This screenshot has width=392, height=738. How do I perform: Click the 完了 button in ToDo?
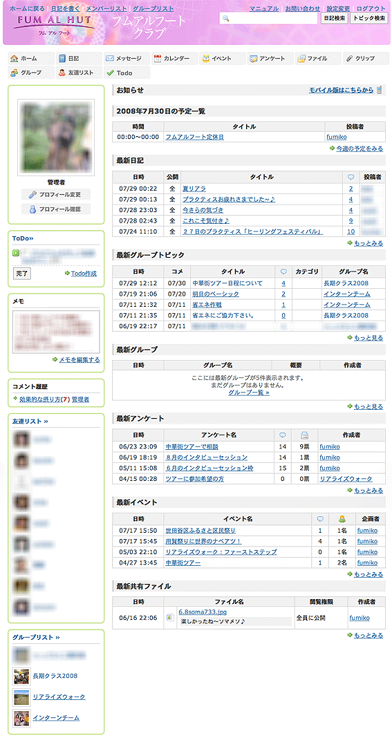point(21,274)
